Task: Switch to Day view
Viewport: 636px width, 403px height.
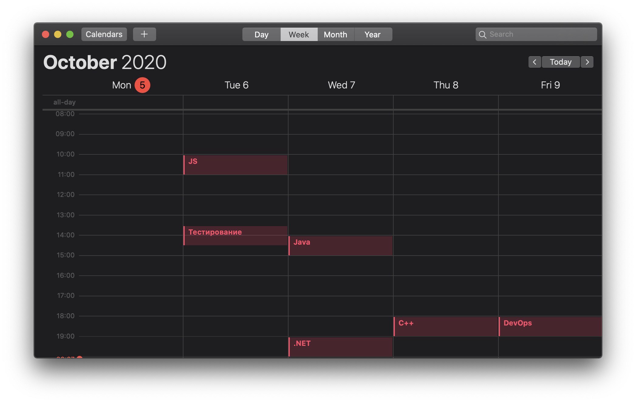Action: click(x=262, y=34)
